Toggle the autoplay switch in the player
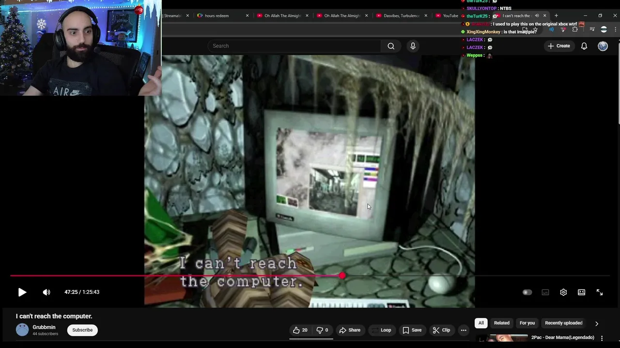Screen dimensions: 620x348 pos(527,292)
